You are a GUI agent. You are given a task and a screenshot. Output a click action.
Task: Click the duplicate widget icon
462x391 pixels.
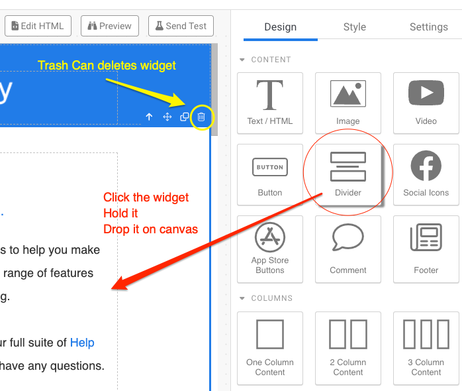click(185, 117)
